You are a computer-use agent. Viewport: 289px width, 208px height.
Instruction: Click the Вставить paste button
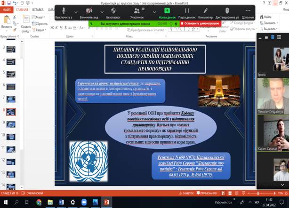pos(7,22)
